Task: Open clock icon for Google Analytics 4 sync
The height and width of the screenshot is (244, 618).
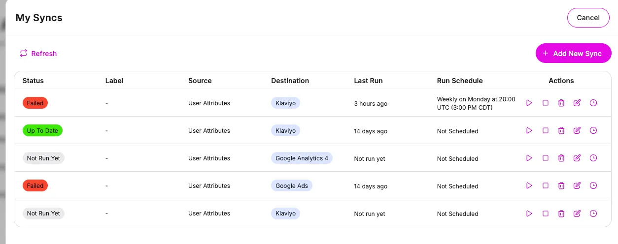Action: pyautogui.click(x=593, y=158)
